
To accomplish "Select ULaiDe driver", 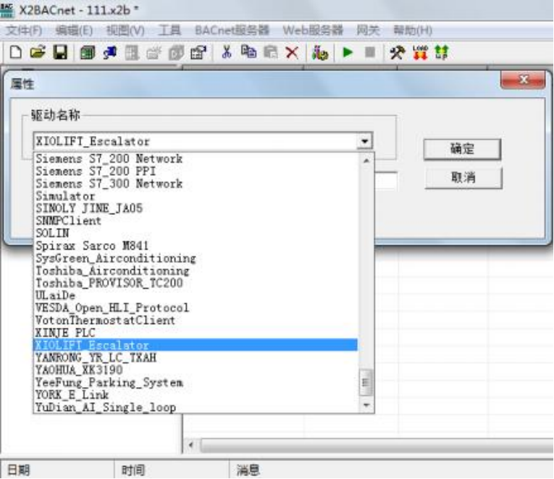I will (x=196, y=295).
